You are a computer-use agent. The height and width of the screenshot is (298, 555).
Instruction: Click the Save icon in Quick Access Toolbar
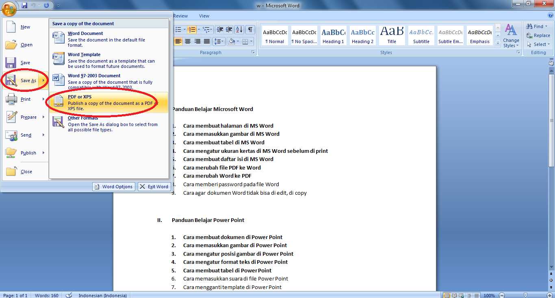(24, 5)
